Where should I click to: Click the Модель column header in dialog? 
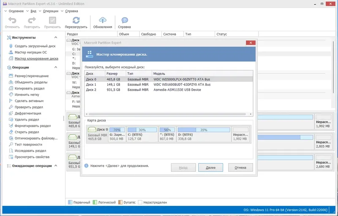click(202, 73)
